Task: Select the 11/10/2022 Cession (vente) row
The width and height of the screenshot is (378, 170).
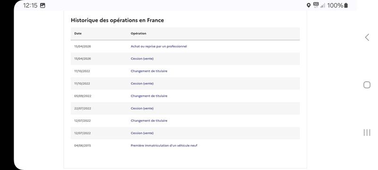Action: 185,84
